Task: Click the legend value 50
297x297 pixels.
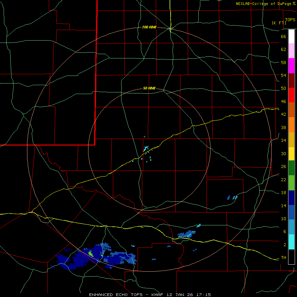Action: (283, 88)
